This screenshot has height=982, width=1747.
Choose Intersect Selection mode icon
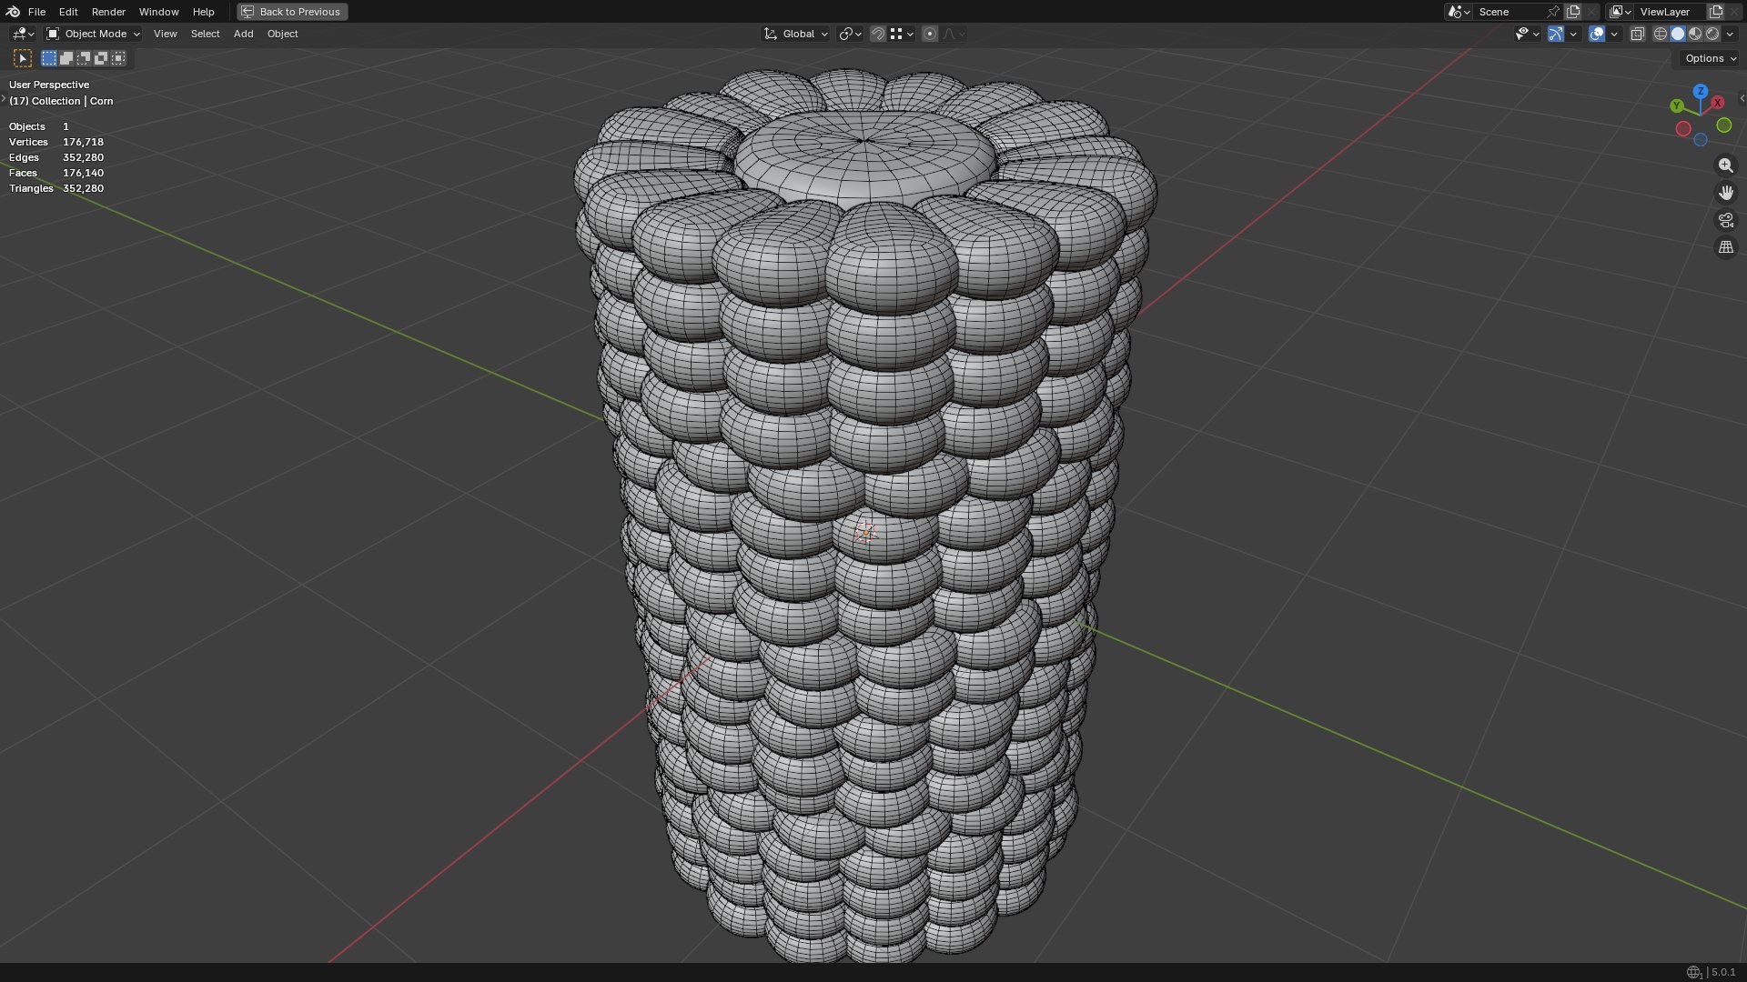pos(118,58)
